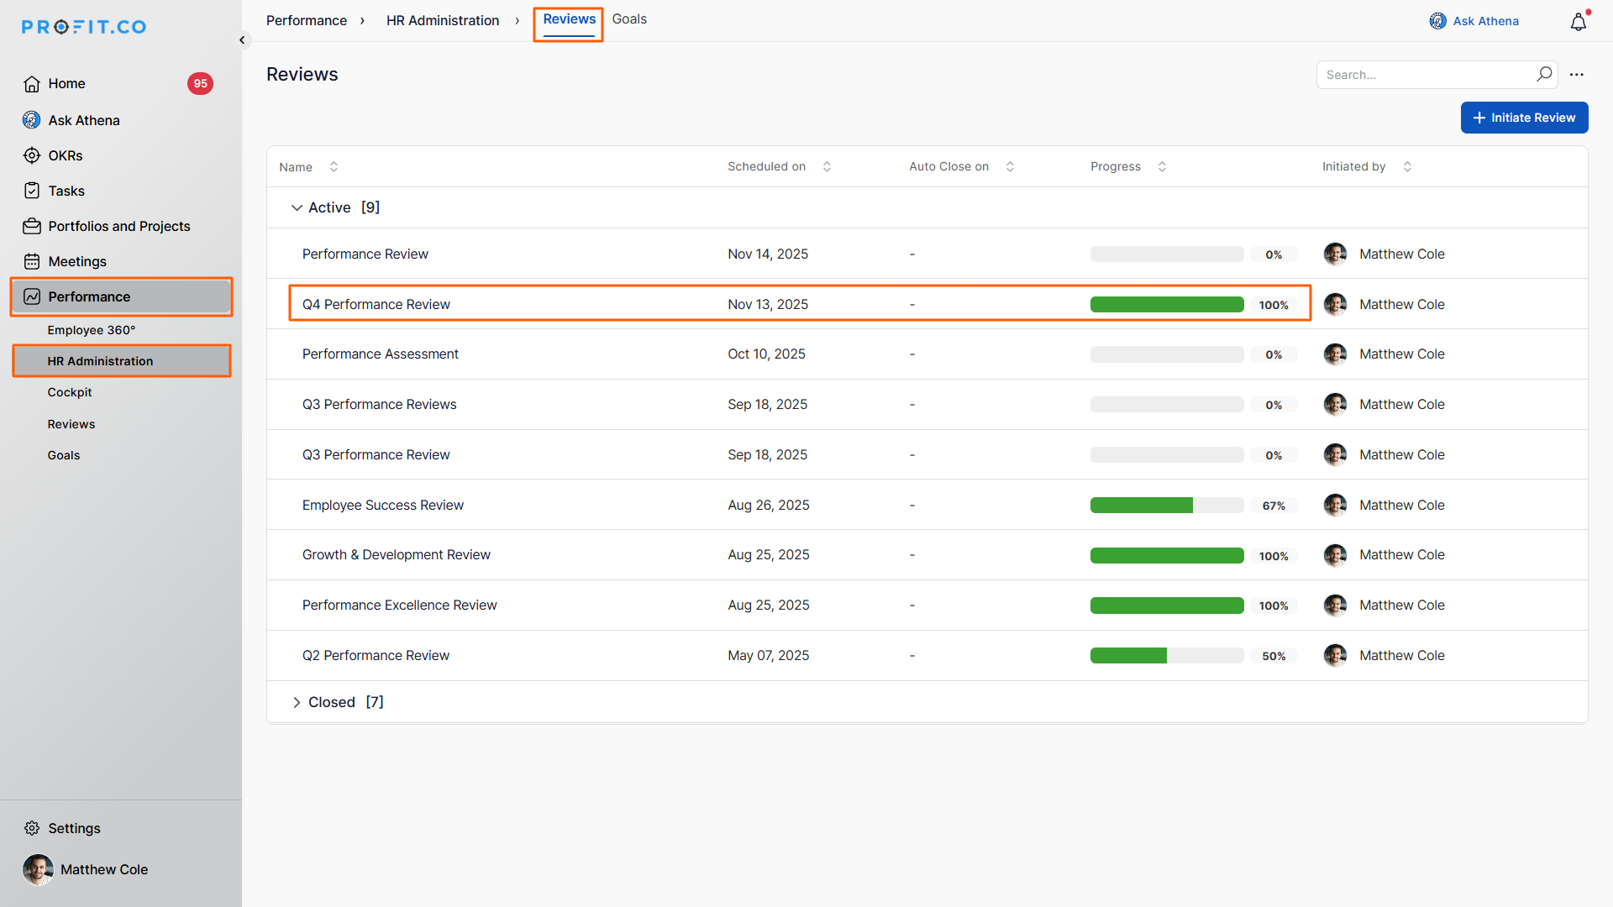Click the search magnifier icon
The width and height of the screenshot is (1613, 907).
click(x=1543, y=74)
